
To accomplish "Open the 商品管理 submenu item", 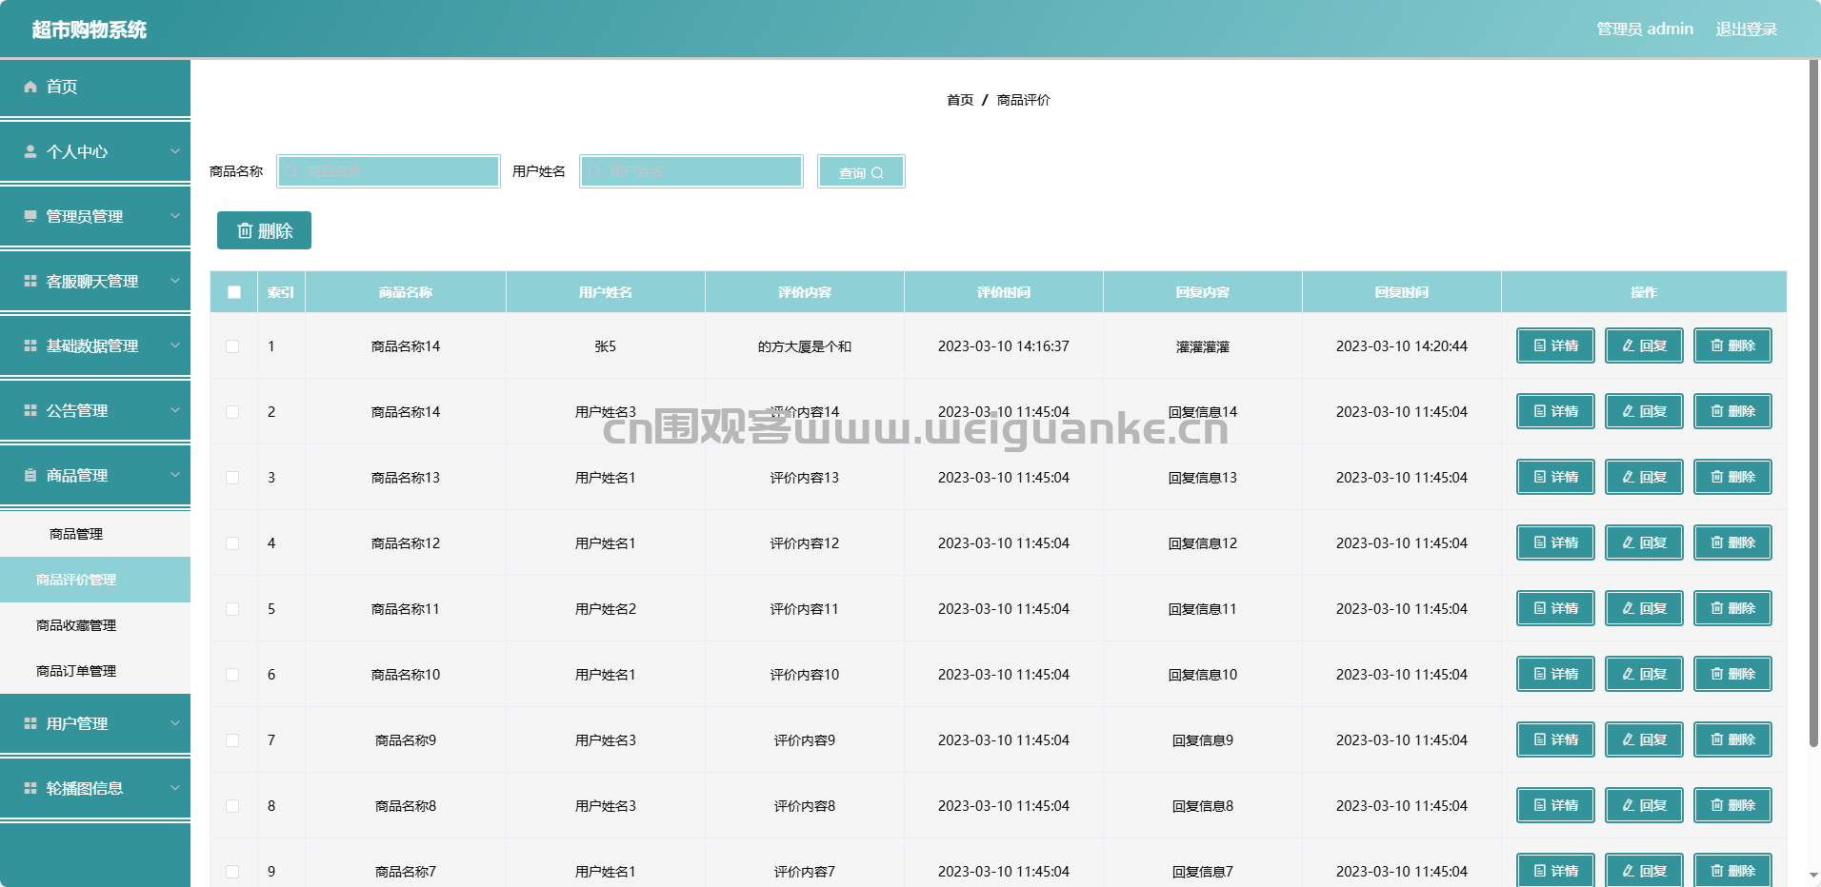I will [95, 534].
